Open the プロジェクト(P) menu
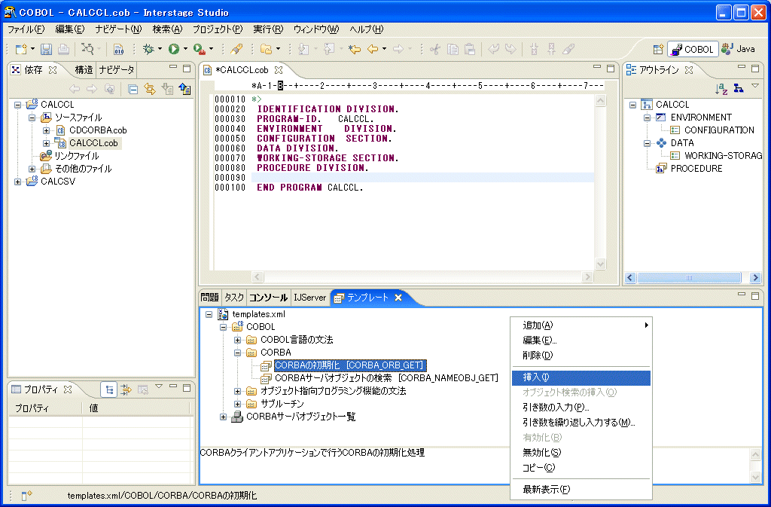 (x=218, y=29)
